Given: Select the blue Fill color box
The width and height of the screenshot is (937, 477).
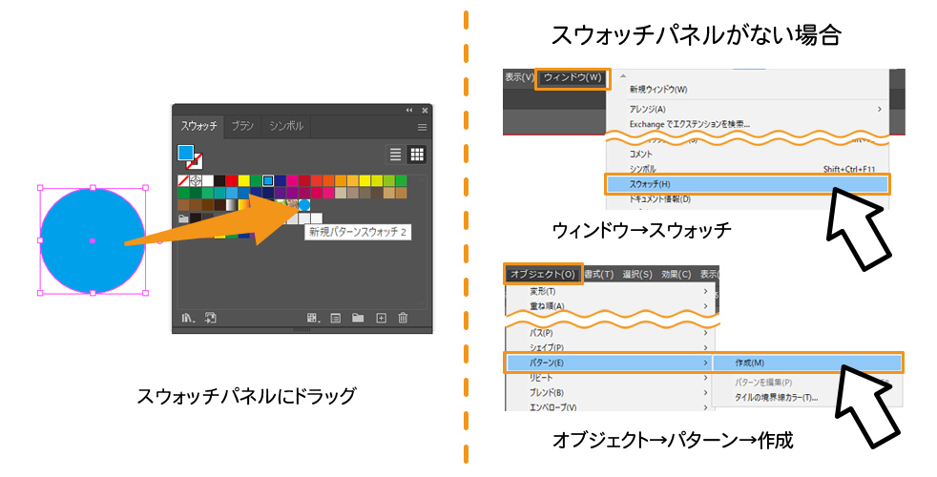Looking at the screenshot, I should tap(186, 153).
